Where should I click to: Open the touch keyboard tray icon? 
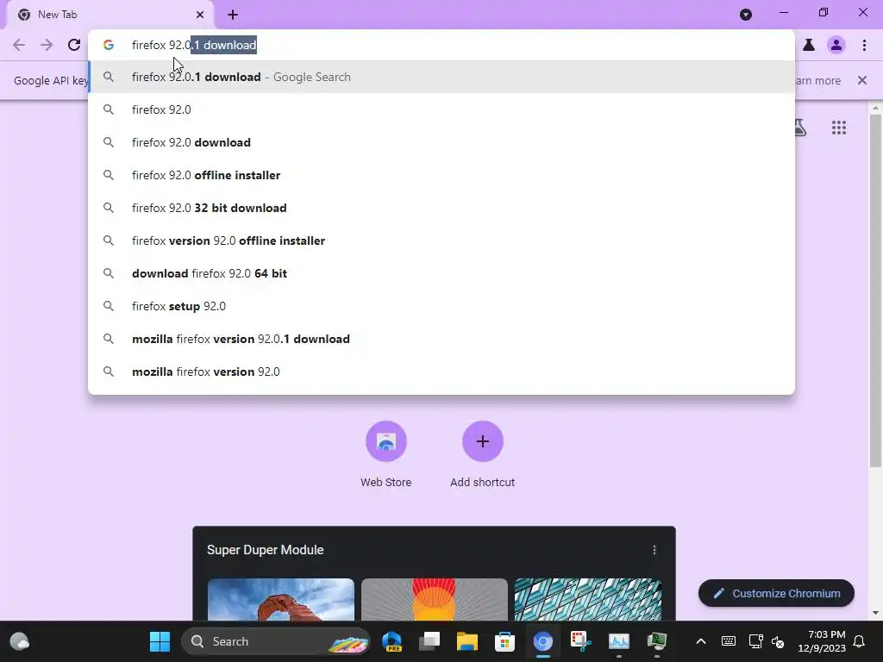[728, 641]
